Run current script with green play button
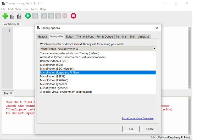211x140 pixels. pos(28,16)
